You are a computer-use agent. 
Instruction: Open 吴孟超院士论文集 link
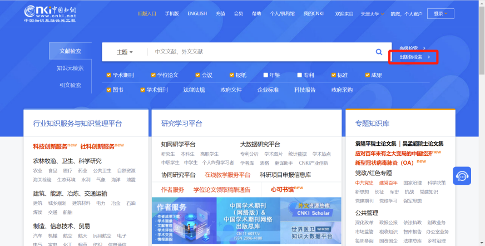coord(423,144)
